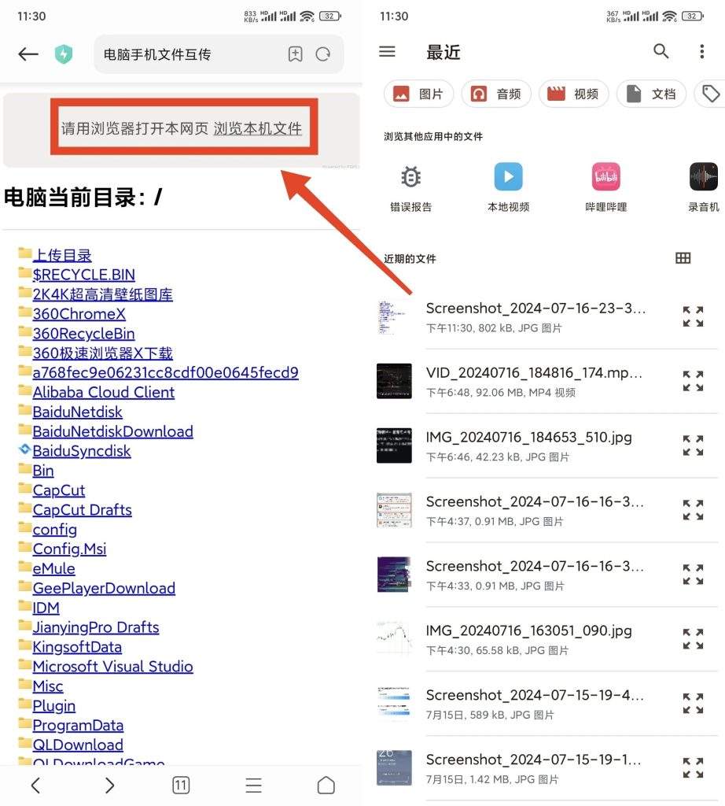Open IDM folder link
Viewport: 725px width, 806px height.
pyautogui.click(x=46, y=608)
